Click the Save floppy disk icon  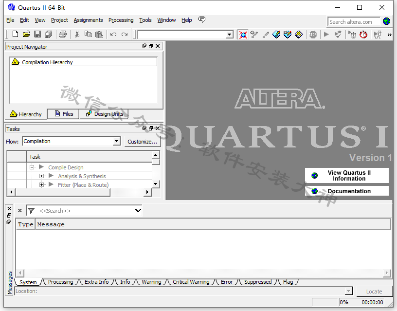click(x=37, y=34)
